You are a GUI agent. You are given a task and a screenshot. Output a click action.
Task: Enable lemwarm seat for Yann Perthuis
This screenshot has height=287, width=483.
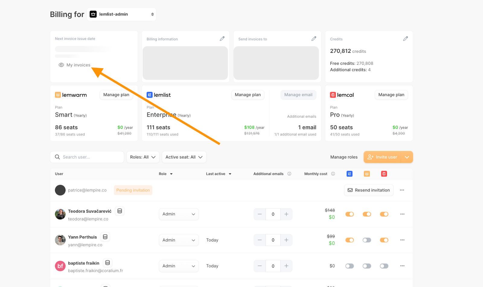[x=367, y=240]
